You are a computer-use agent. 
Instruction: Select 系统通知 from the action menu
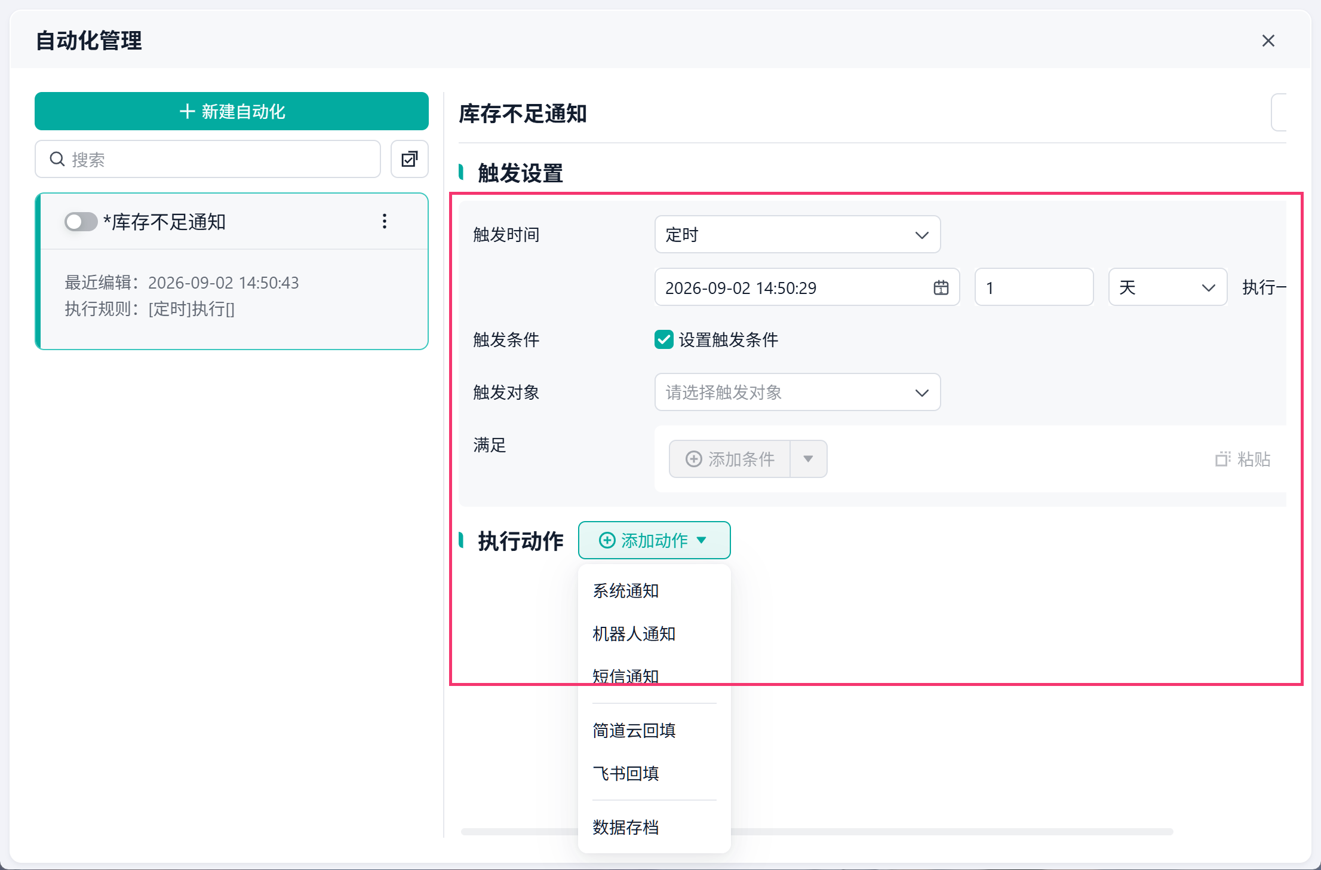click(x=654, y=590)
